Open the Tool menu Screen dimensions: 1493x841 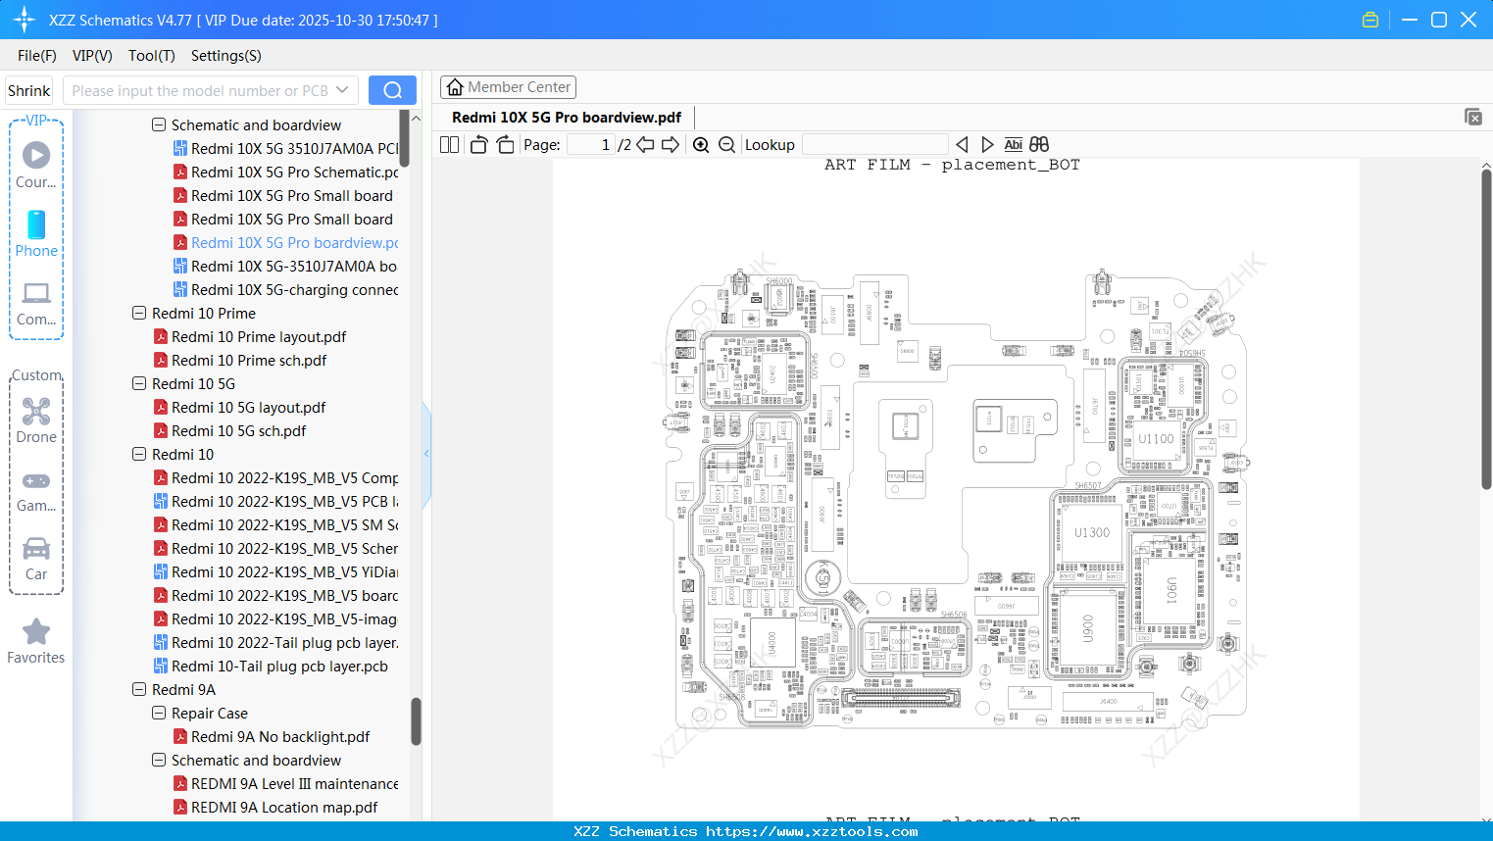[151, 56]
